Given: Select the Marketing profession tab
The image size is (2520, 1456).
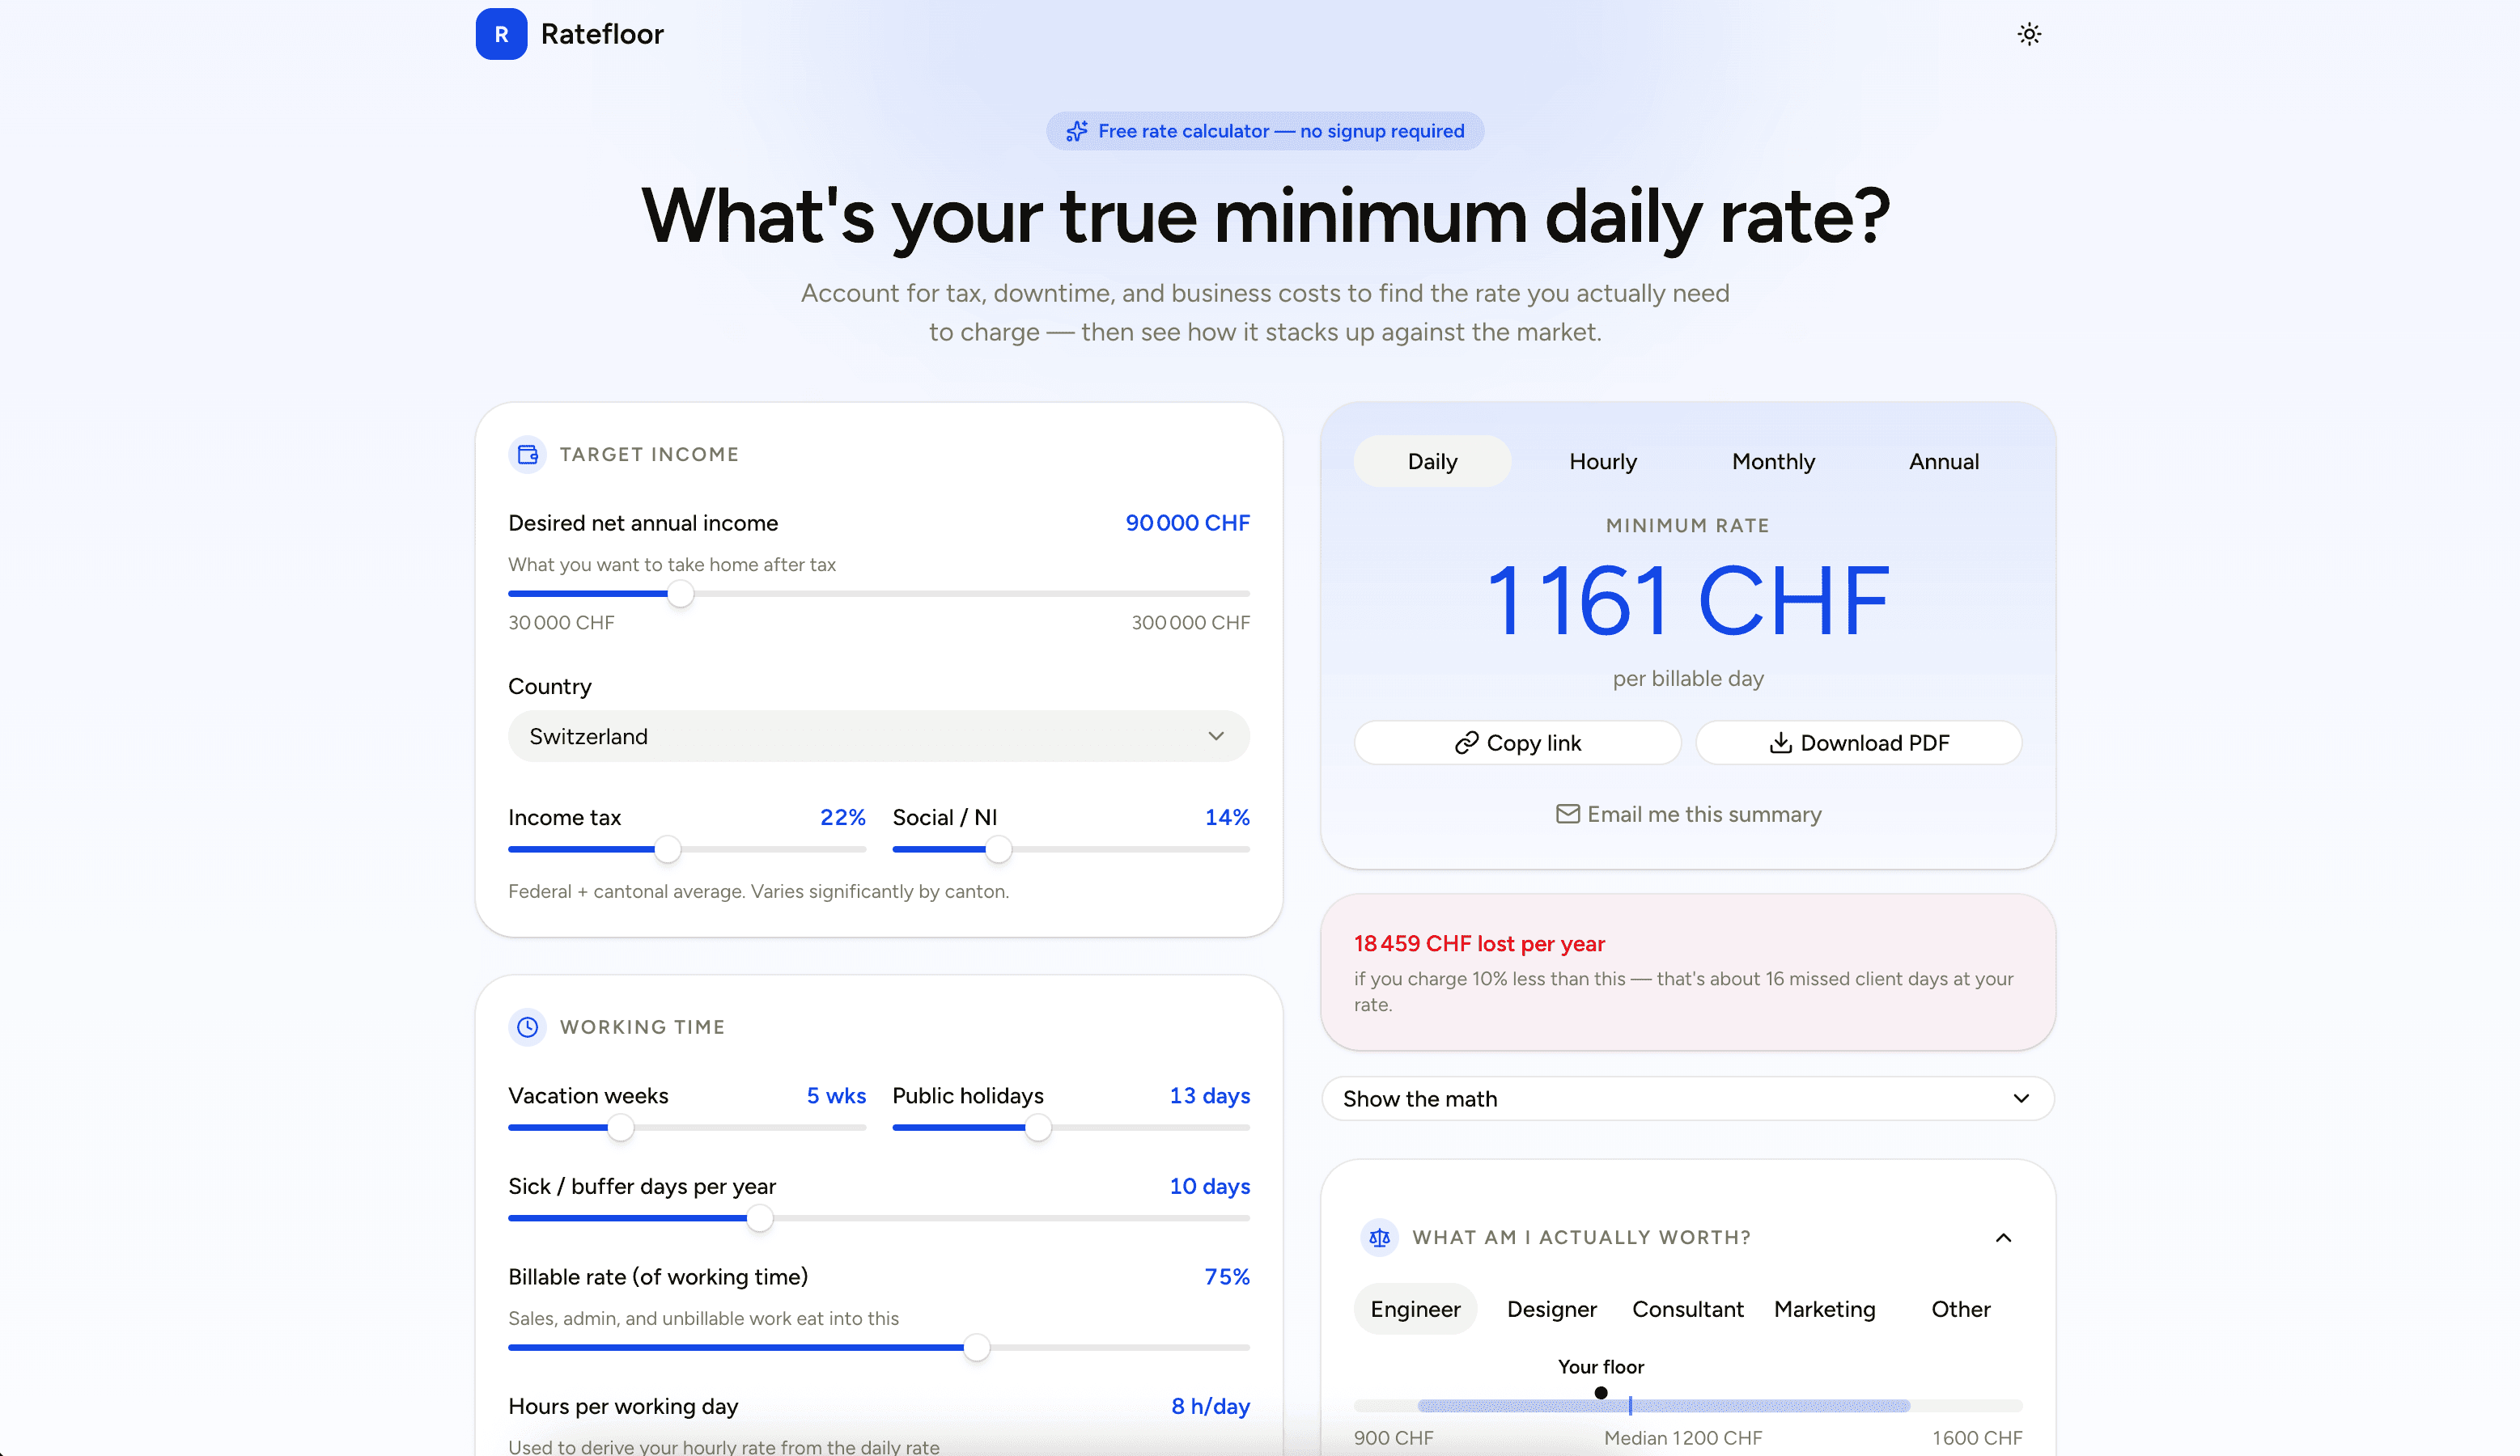Looking at the screenshot, I should tap(1824, 1309).
